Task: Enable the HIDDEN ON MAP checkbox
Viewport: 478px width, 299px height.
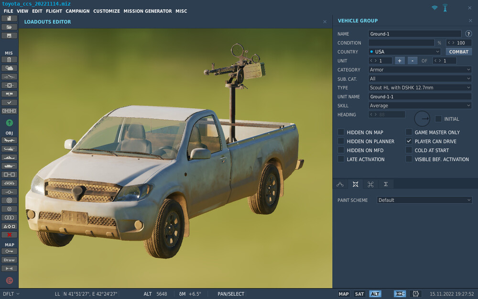Action: pos(341,133)
